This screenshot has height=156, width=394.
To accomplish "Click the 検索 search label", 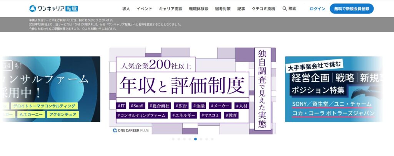I will [x=292, y=9].
